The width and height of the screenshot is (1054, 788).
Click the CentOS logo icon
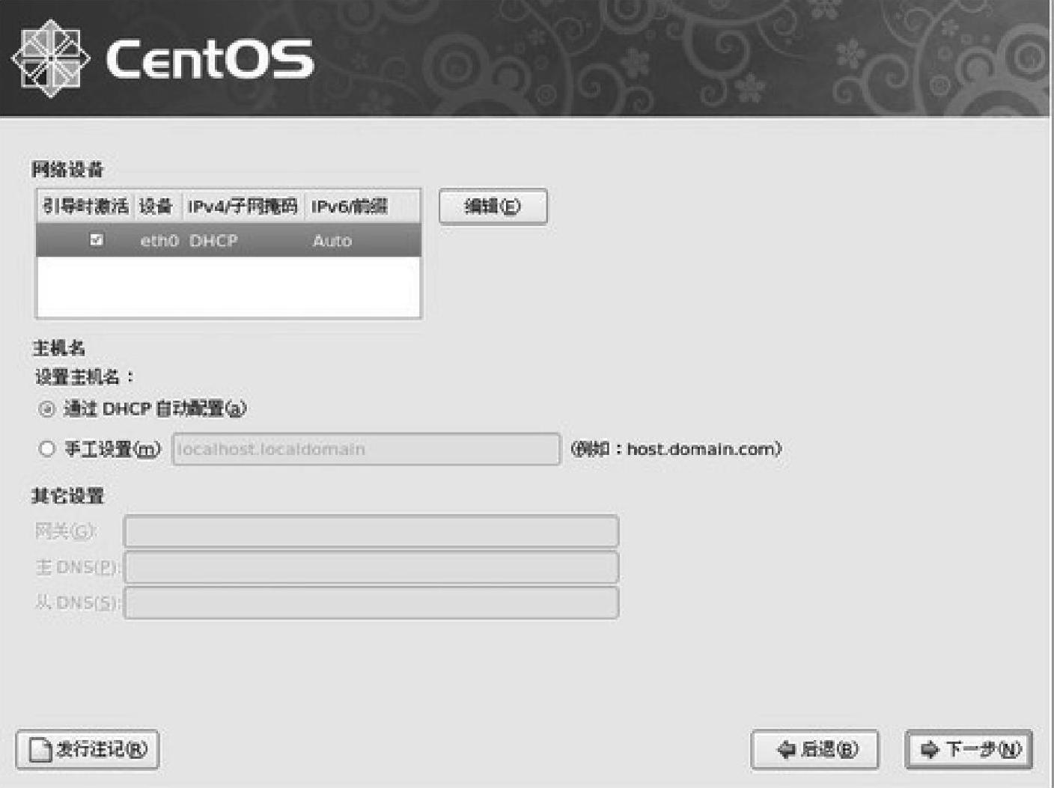pos(50,58)
